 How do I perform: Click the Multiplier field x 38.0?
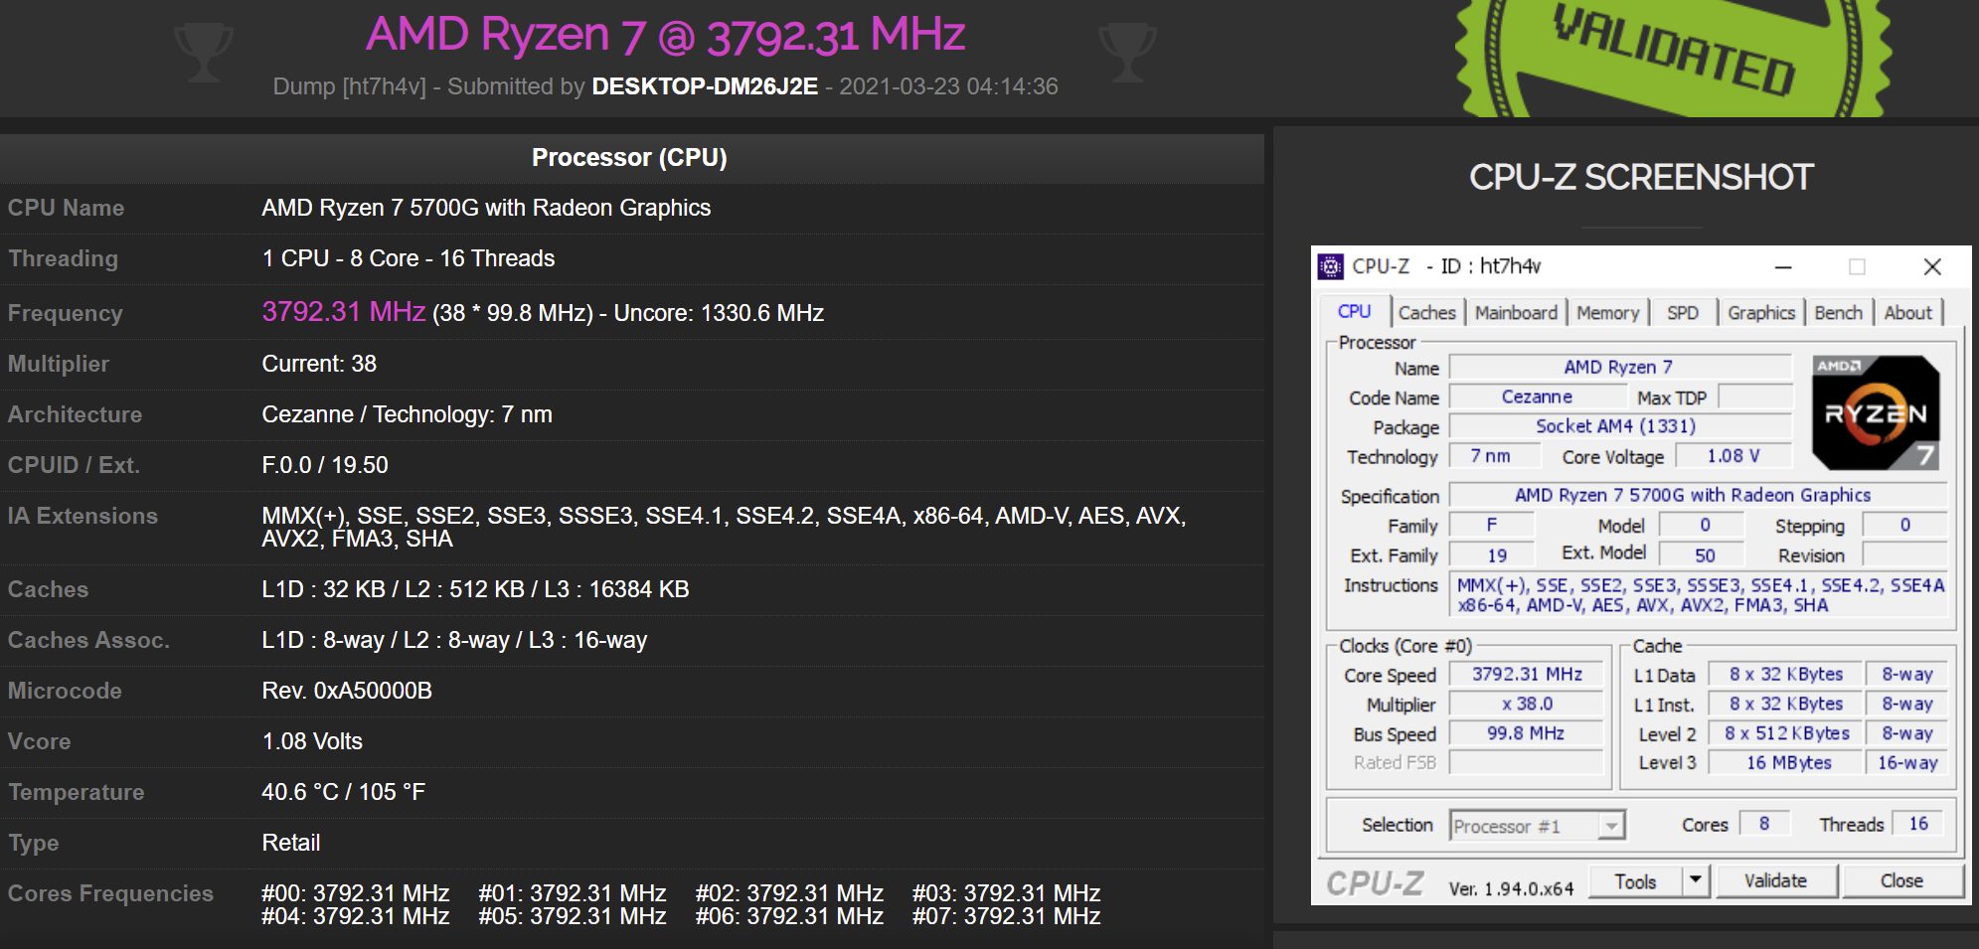pyautogui.click(x=1527, y=705)
